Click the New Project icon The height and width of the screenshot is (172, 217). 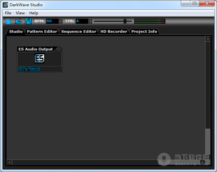[x=8, y=21]
